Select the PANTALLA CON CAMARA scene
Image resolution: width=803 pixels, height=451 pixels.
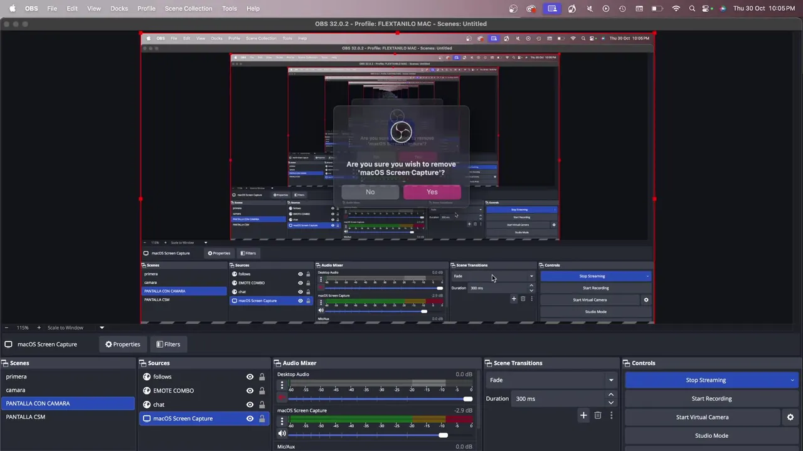(68, 403)
